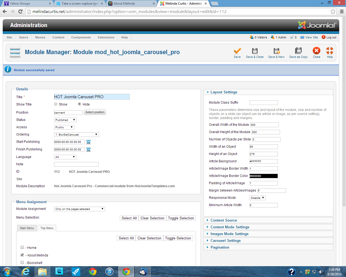Click the Joomla! logo
Image resolution: width=346 pixels, height=277 pixels.
317,25
